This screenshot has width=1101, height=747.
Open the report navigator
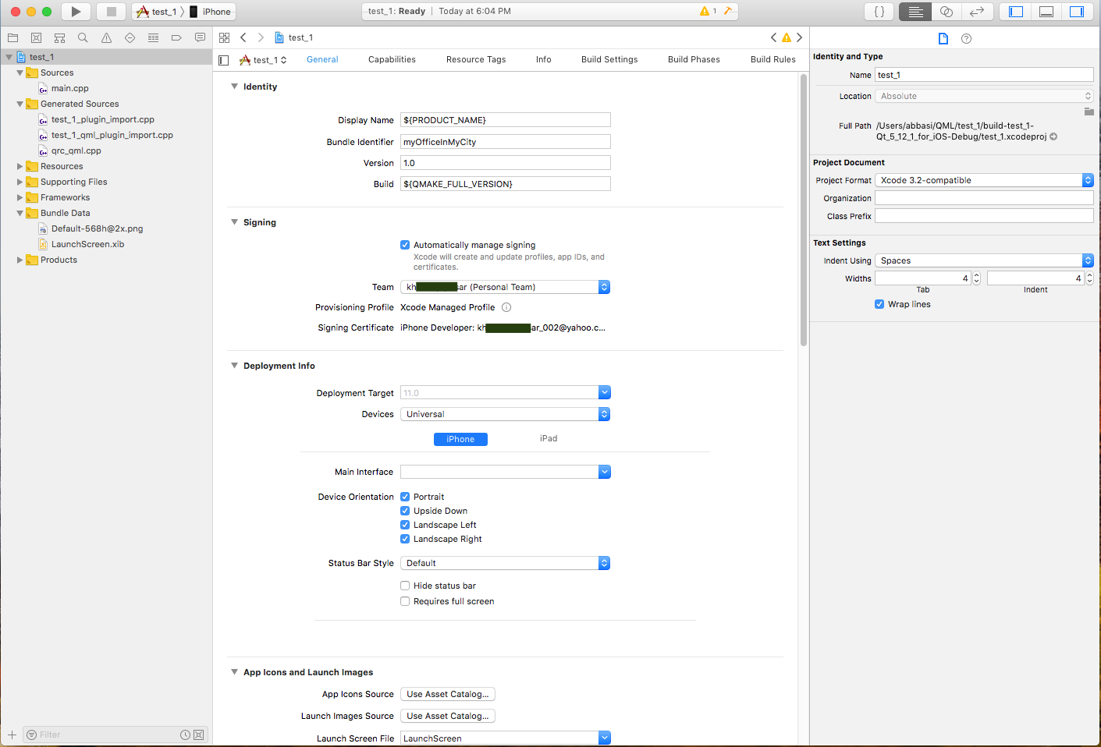[200, 37]
